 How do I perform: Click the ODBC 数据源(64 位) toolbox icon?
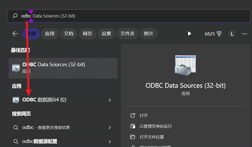point(16,100)
